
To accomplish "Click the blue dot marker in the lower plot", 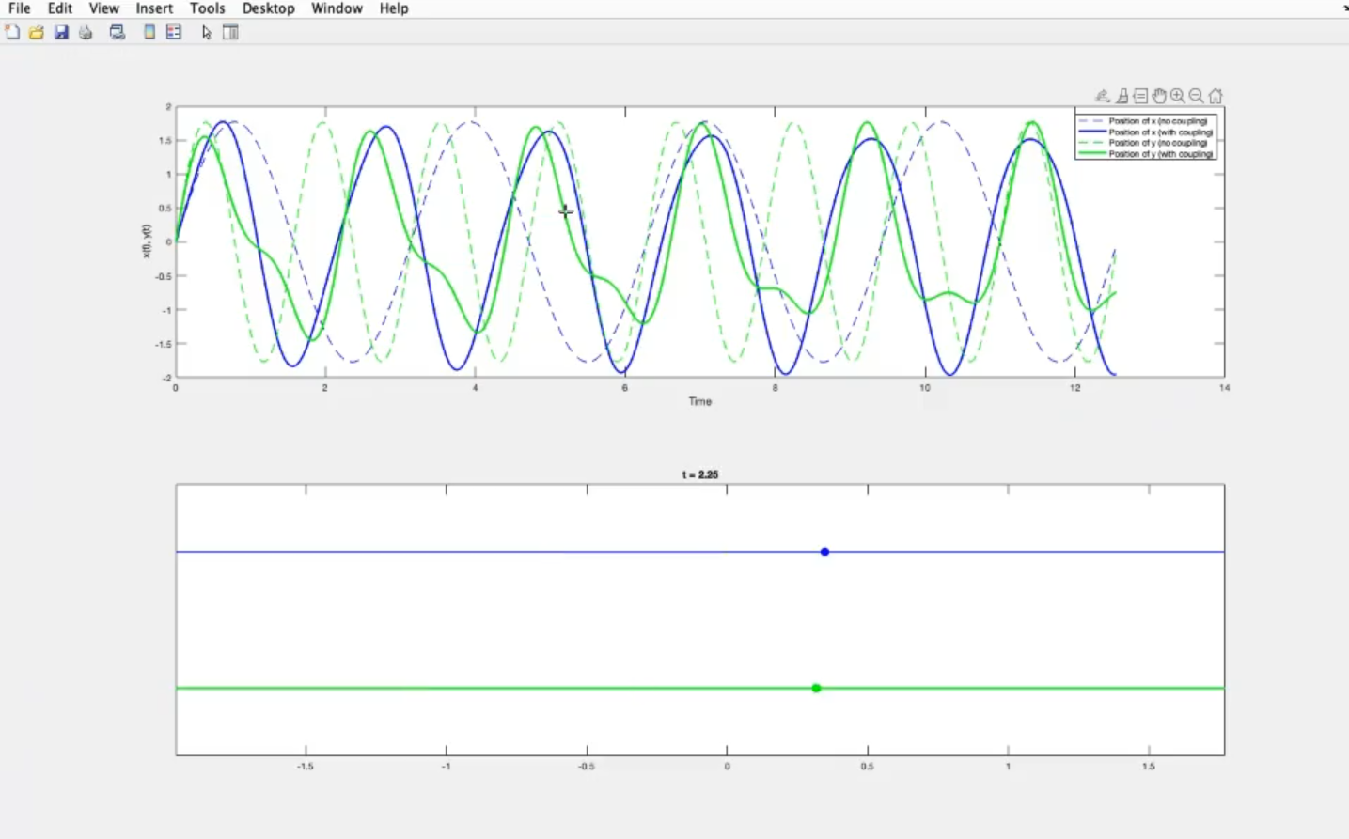I will (x=824, y=552).
